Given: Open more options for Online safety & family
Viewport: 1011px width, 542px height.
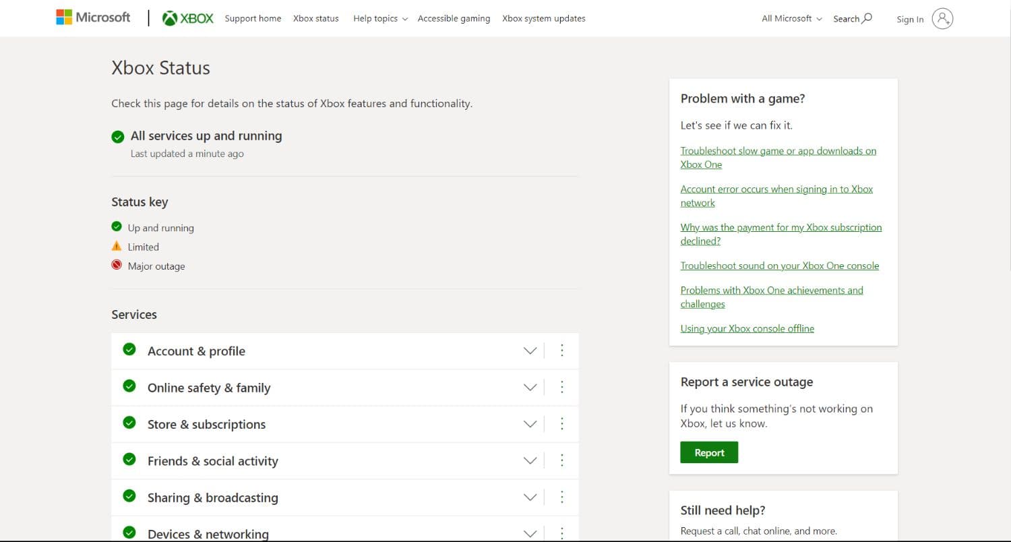Looking at the screenshot, I should 562,387.
